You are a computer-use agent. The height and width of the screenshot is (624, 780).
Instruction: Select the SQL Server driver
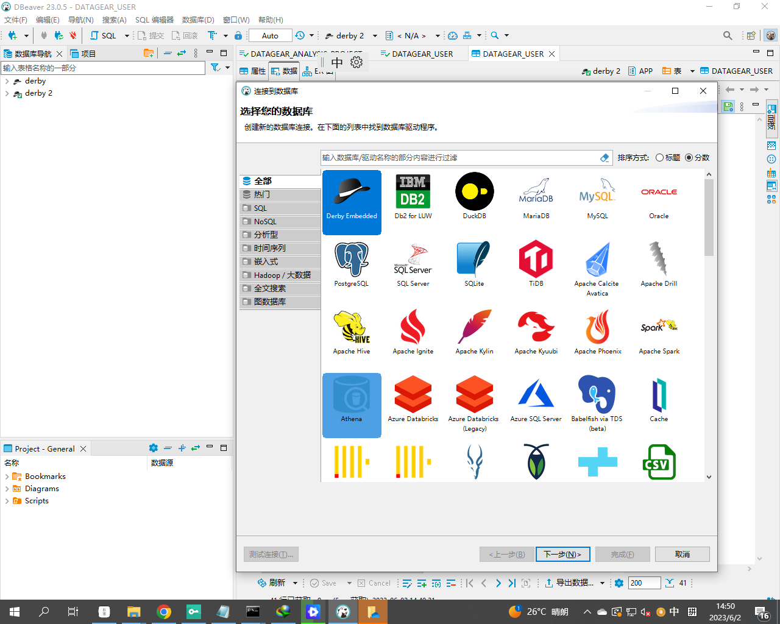(413, 264)
